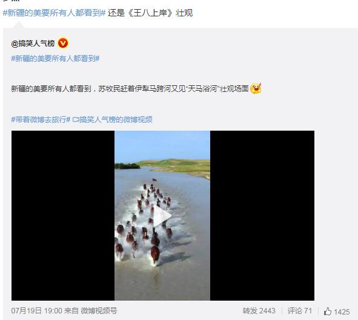Screen dimensions: 358x320
Task: Click the 07月19日 19:00 timestamp
Action: coord(36,311)
